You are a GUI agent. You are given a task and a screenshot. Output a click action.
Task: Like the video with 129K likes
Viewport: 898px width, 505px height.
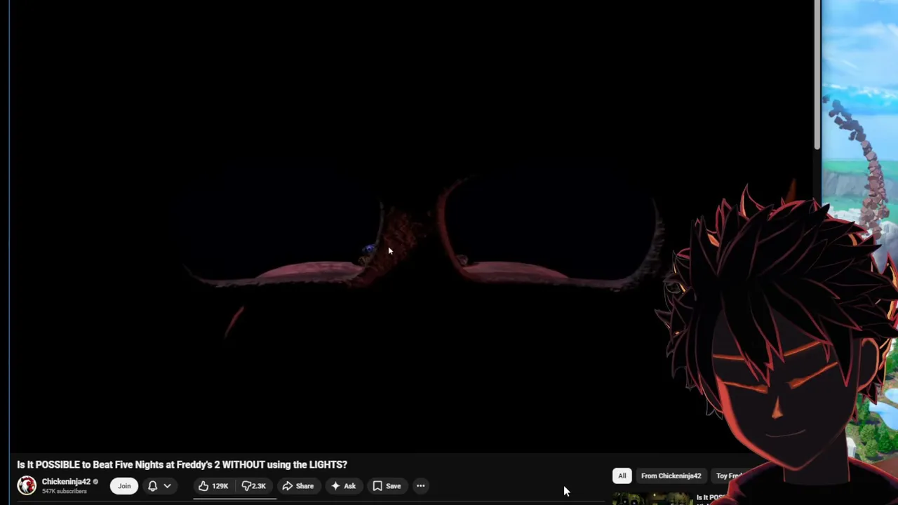pyautogui.click(x=213, y=486)
